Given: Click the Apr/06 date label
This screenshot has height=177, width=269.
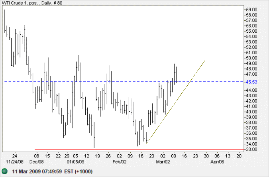Looking at the screenshot, I should (217, 162).
